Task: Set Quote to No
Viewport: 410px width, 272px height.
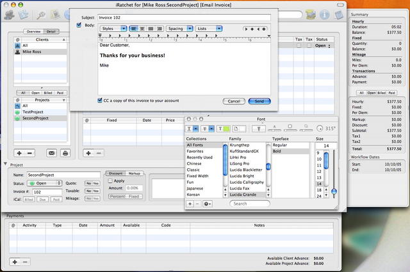Action: click(88, 184)
